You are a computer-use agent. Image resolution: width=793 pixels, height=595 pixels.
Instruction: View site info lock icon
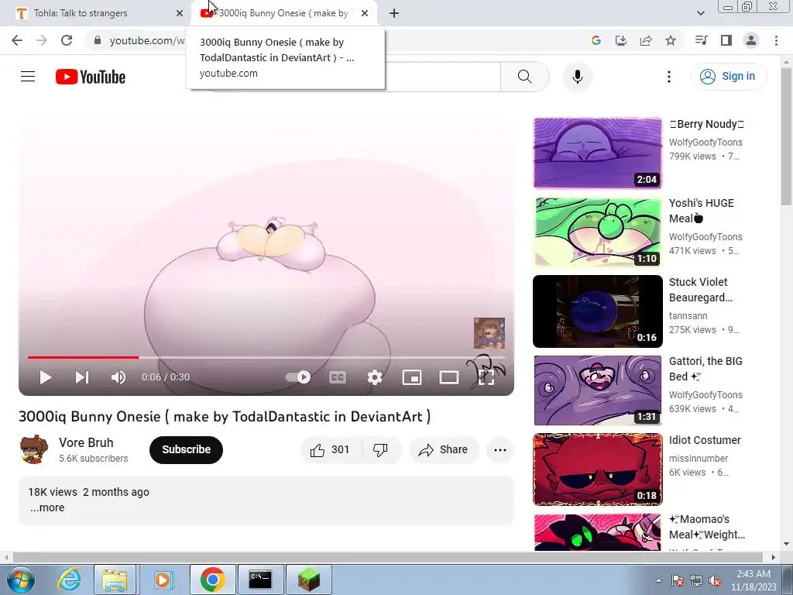coord(98,40)
